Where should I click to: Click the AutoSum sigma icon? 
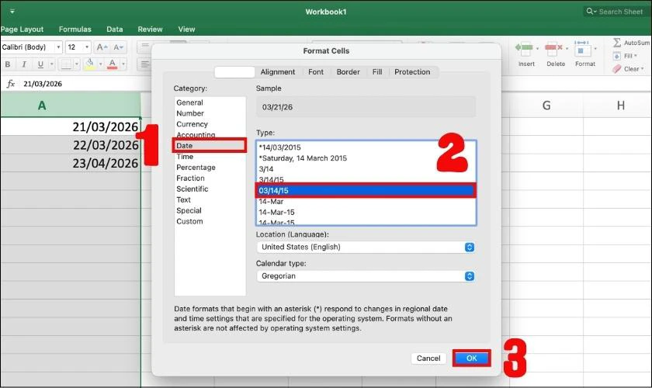[x=617, y=43]
